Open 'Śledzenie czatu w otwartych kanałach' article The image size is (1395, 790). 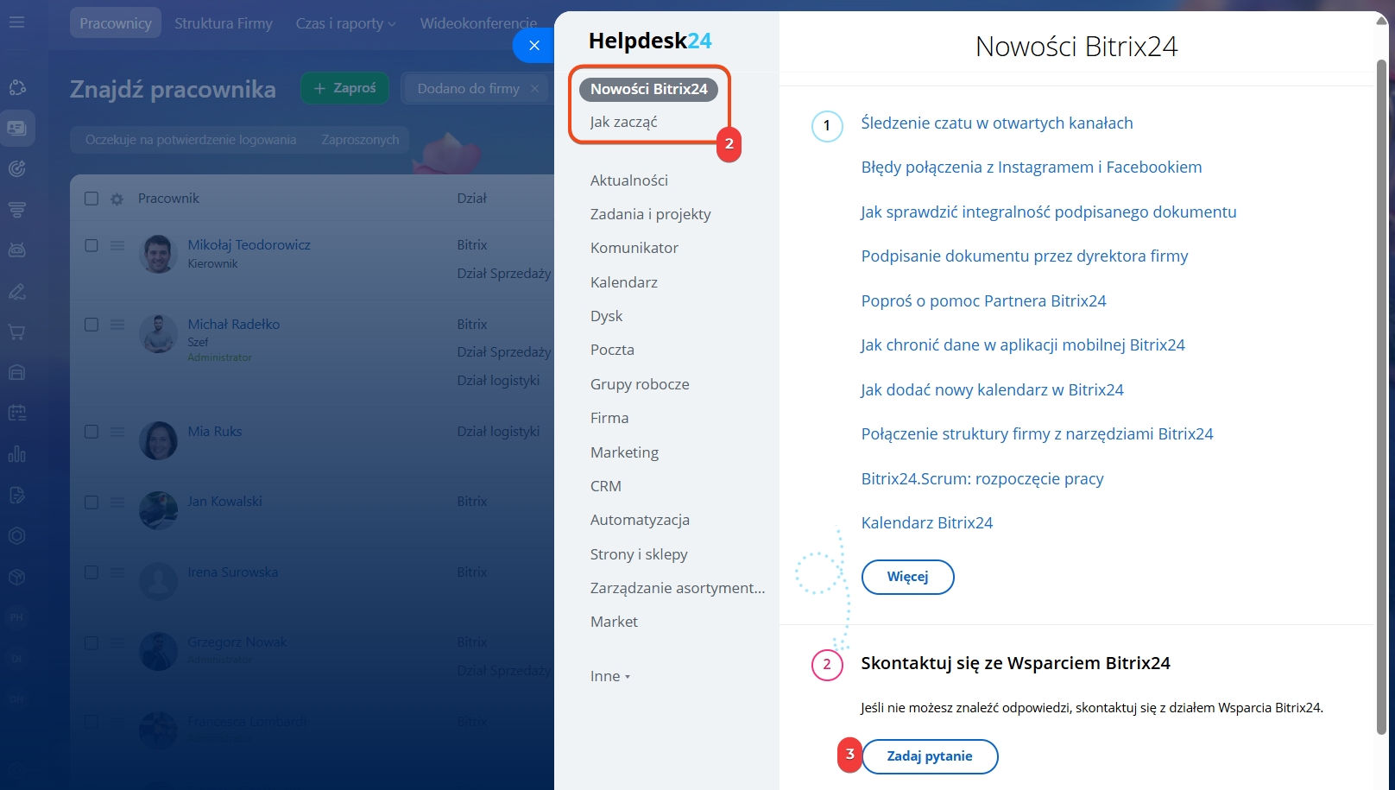pyautogui.click(x=997, y=123)
